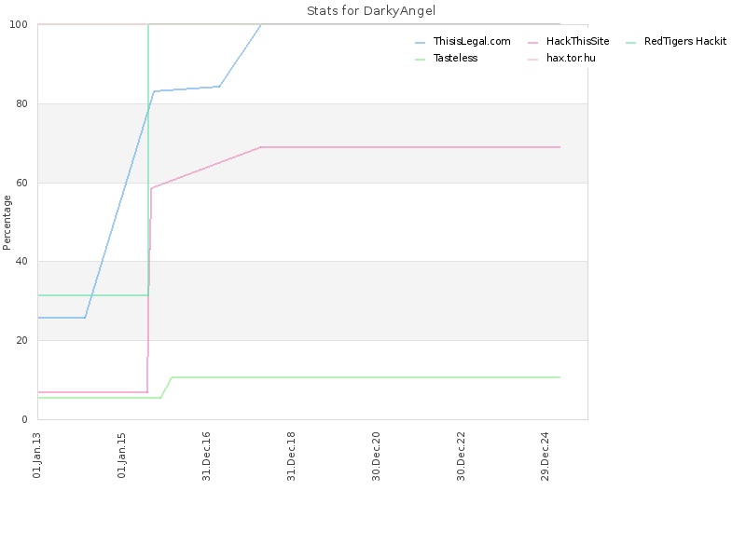The image size is (746, 559).
Task: Toggle the HackThisSite legend entry
Action: coord(569,41)
